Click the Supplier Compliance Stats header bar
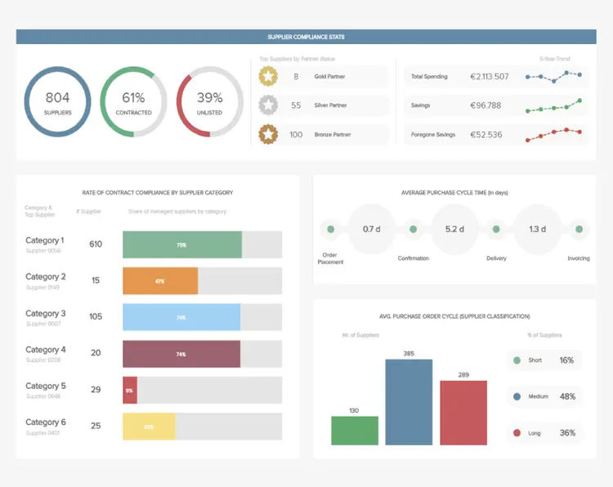Image resolution: width=613 pixels, height=487 pixels. [x=306, y=37]
